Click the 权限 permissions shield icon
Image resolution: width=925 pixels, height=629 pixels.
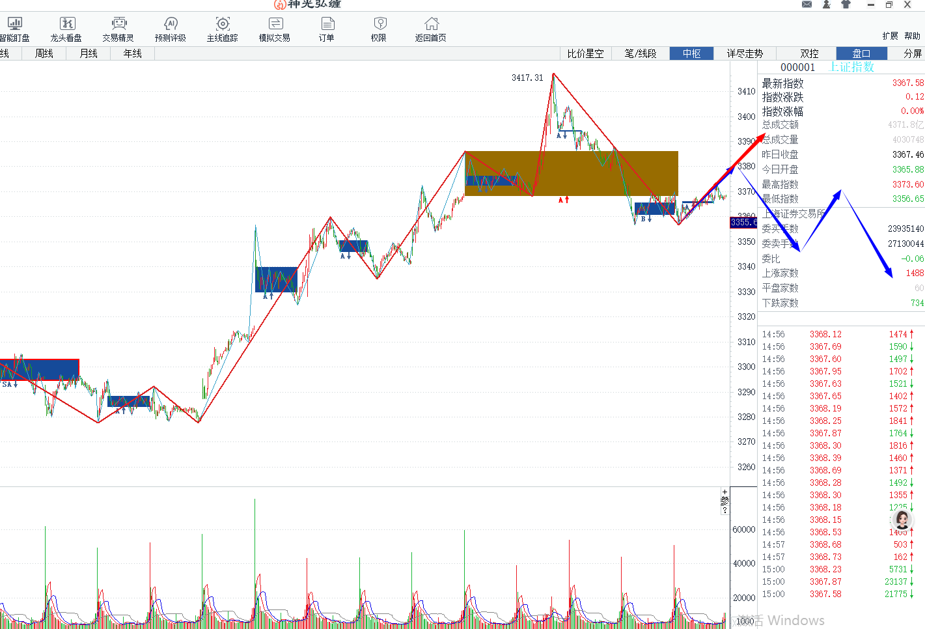coord(380,29)
